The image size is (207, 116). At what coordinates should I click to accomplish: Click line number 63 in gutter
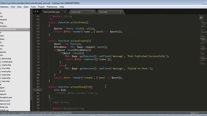click(x=38, y=22)
